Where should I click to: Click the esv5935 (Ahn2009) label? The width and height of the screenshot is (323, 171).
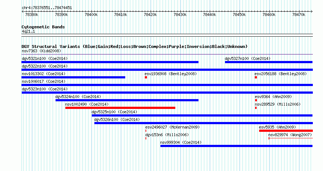point(277,127)
